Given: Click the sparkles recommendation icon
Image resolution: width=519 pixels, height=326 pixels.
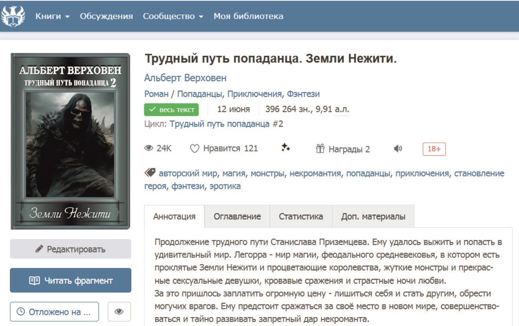Looking at the screenshot, I should click(285, 148).
